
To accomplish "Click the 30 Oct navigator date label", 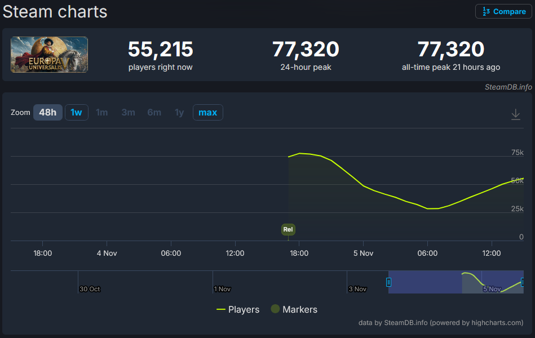I will point(90,289).
